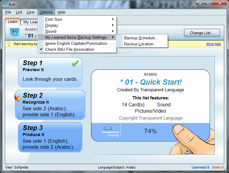
Task: Click the Byki app icon in title bar
Action: pyautogui.click(x=5, y=5)
